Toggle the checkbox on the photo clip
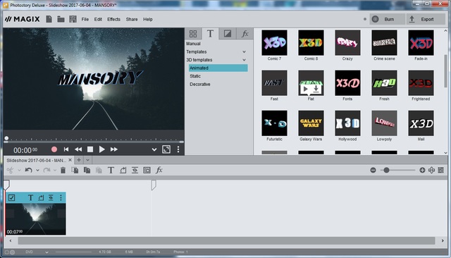The height and width of the screenshot is (258, 451). pos(11,197)
